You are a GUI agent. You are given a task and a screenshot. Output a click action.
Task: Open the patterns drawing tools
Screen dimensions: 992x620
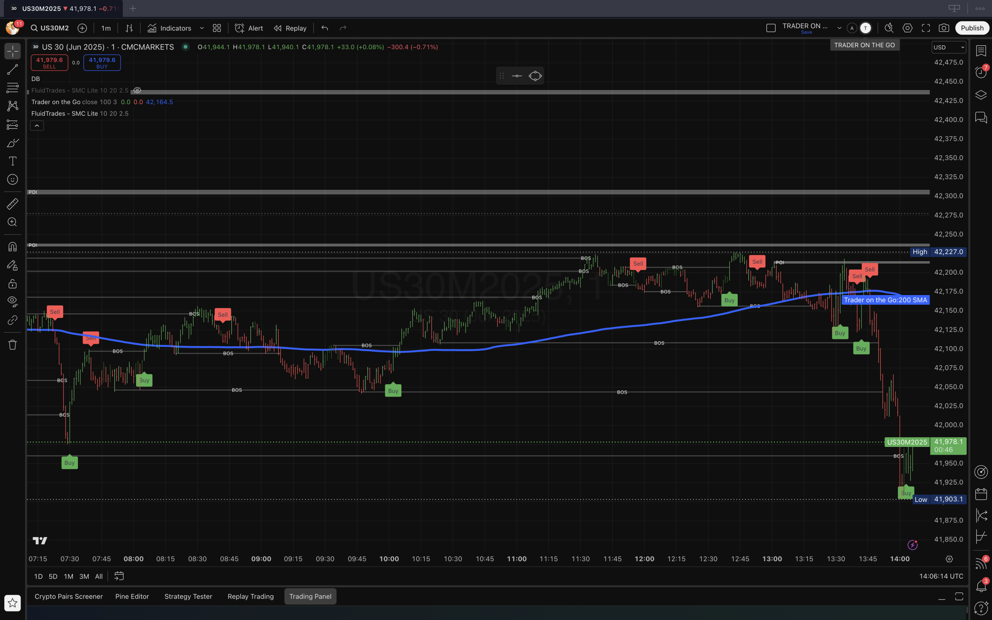(13, 106)
